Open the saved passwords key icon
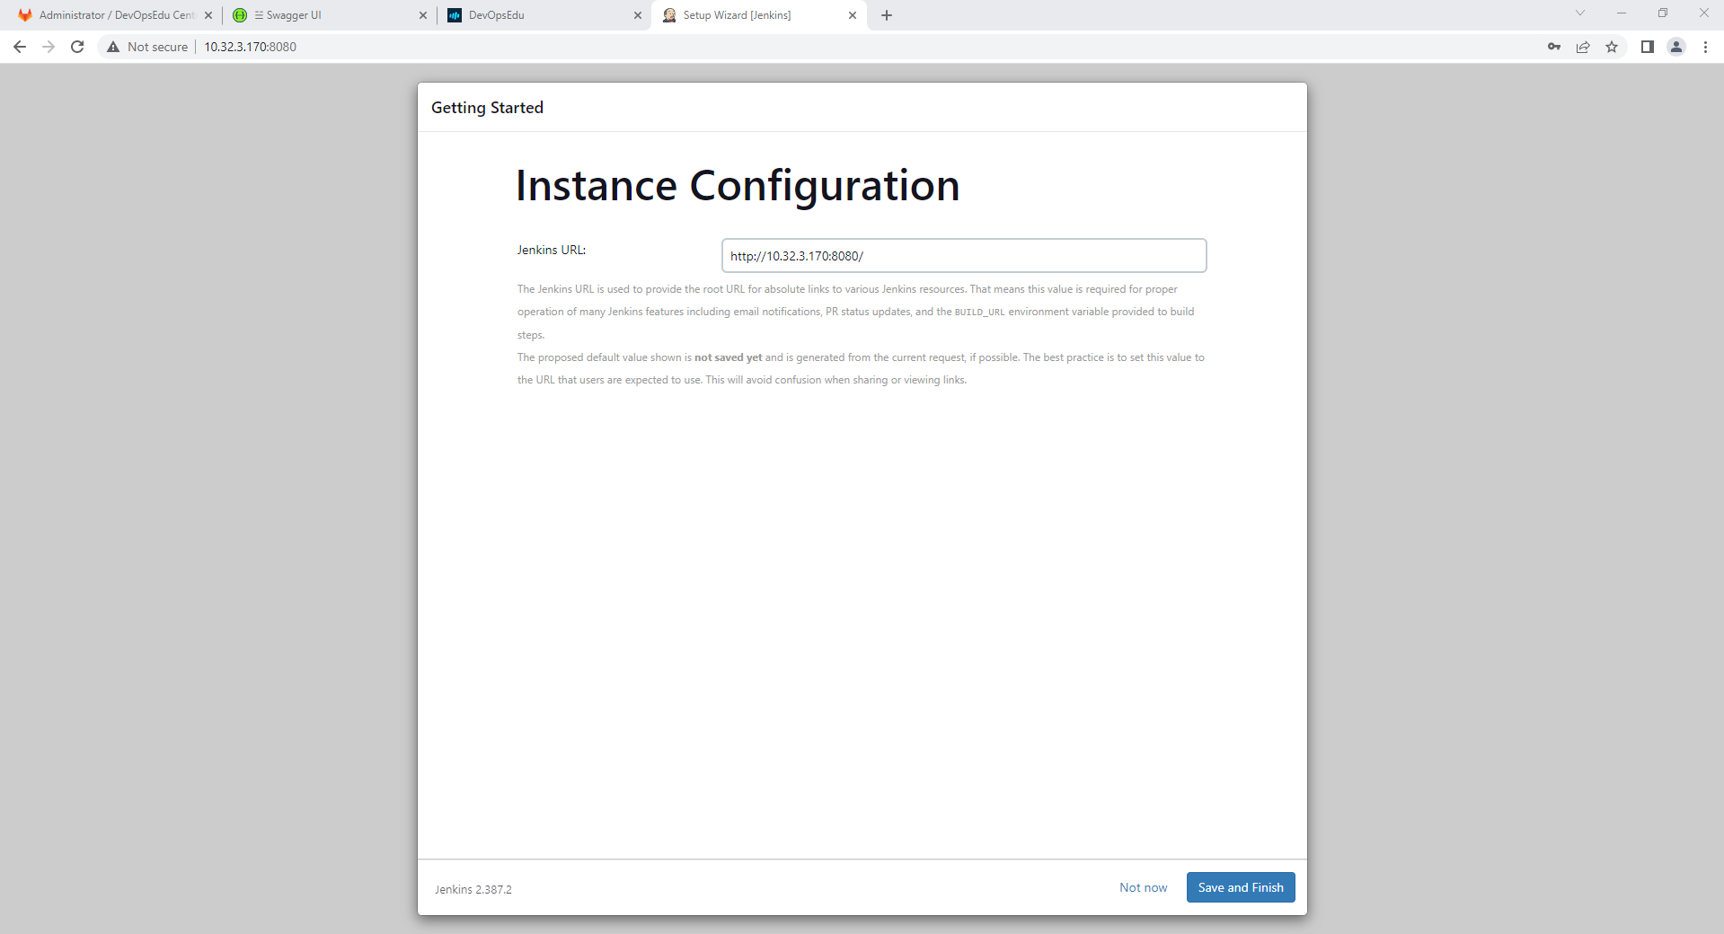Viewport: 1724px width, 934px height. pos(1554,47)
